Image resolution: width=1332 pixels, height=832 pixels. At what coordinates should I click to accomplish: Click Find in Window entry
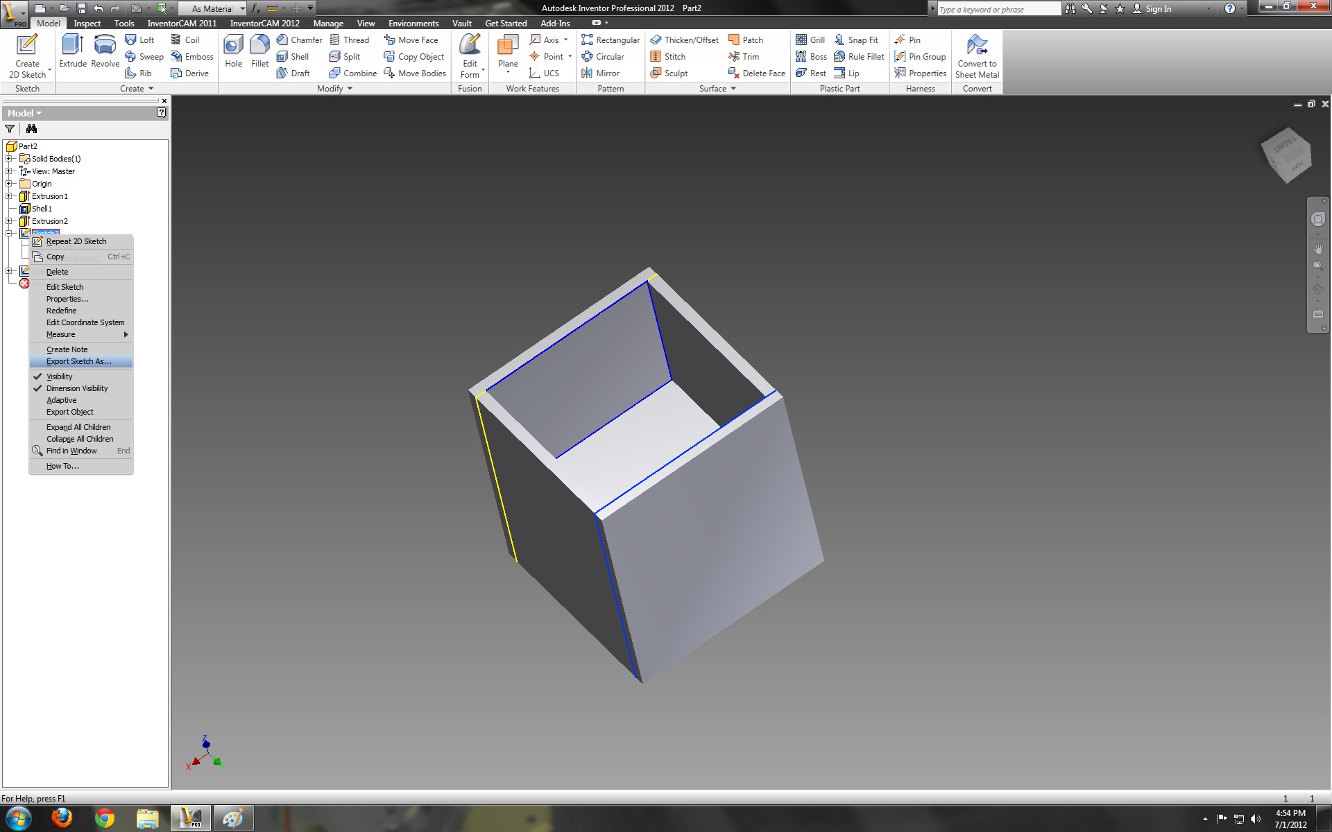coord(81,451)
